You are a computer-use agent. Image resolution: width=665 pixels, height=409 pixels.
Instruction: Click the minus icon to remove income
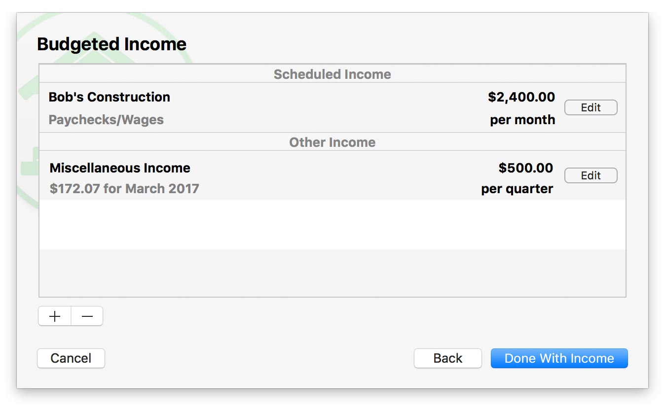(x=87, y=316)
